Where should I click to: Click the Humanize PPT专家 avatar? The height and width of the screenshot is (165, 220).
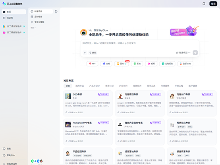[x=68, y=124]
